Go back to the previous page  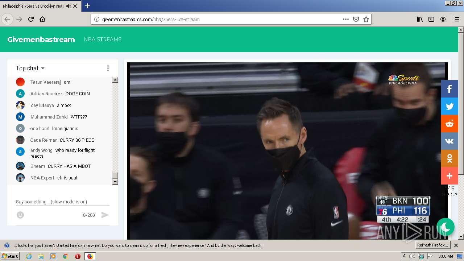tap(7, 19)
